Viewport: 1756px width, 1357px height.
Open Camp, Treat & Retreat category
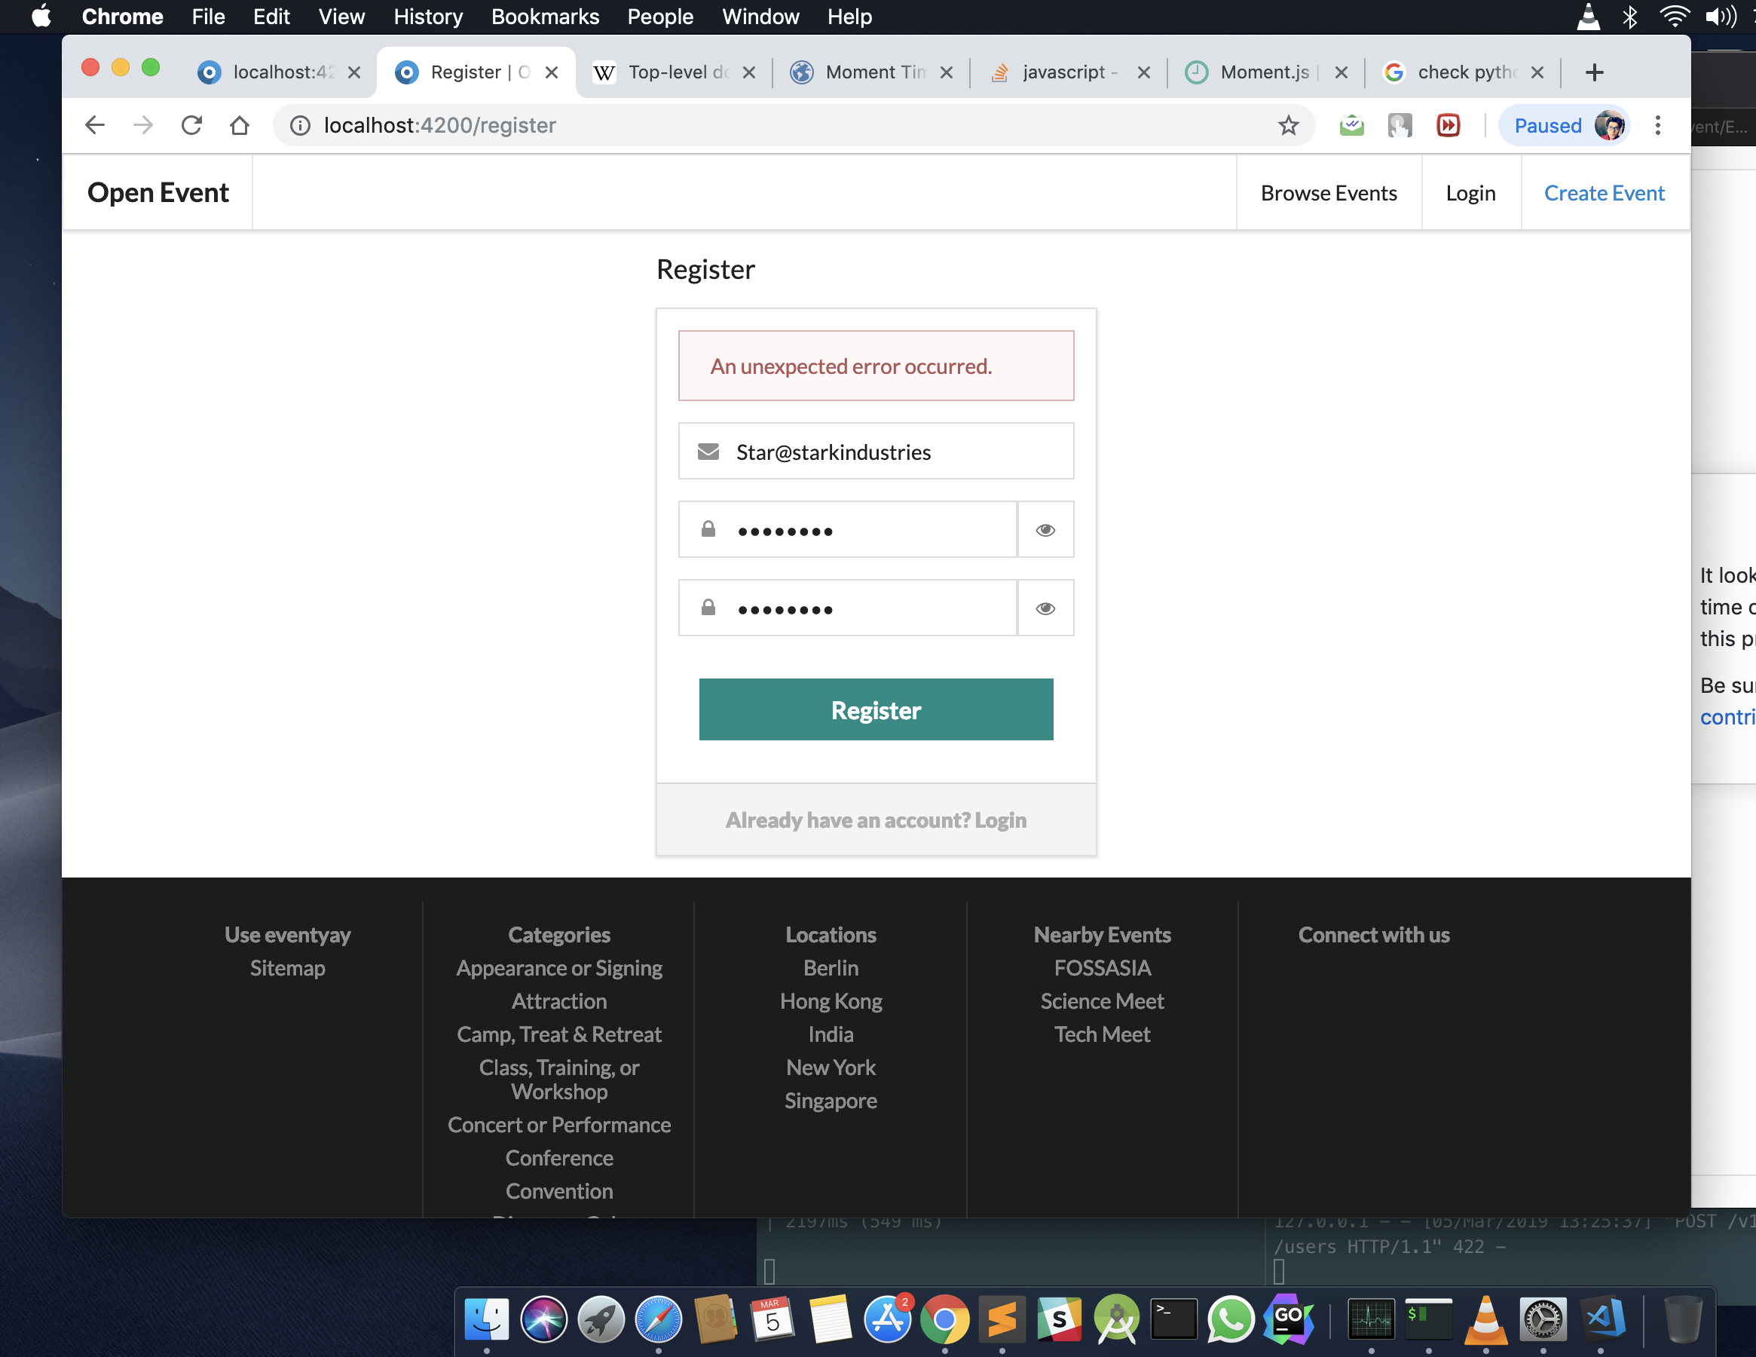click(558, 1034)
